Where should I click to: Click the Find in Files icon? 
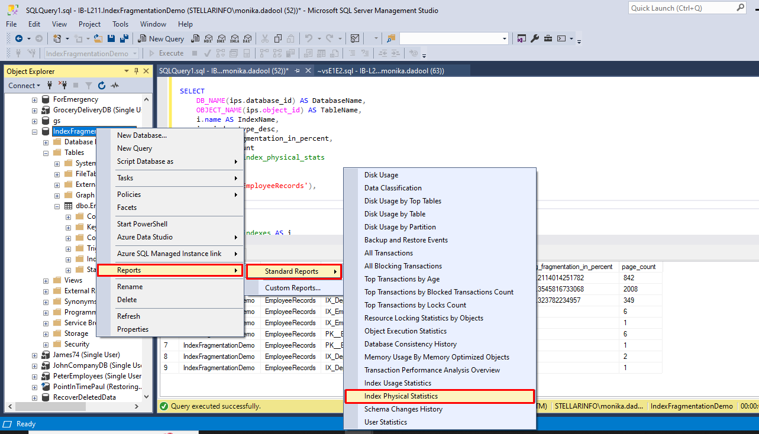tap(391, 38)
